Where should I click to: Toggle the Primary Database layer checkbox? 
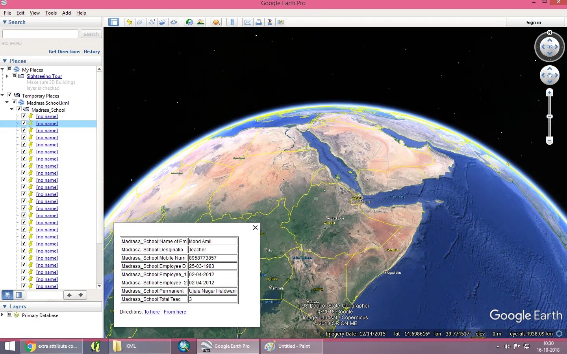coord(9,315)
